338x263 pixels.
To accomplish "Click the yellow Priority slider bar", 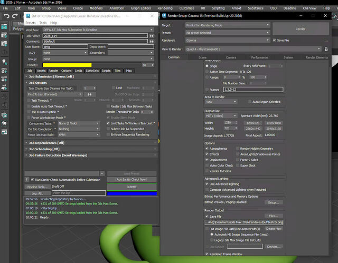I will [67, 65].
